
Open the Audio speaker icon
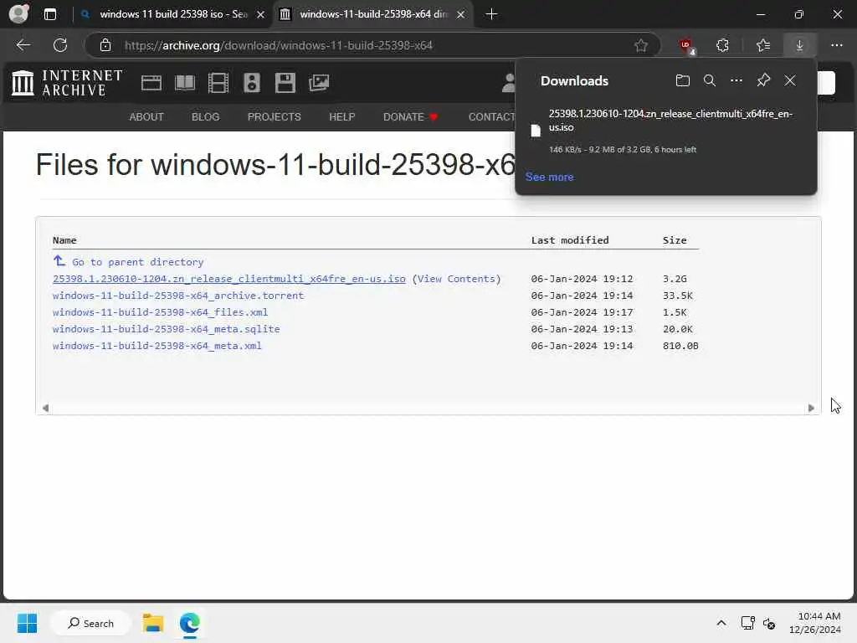point(252,83)
